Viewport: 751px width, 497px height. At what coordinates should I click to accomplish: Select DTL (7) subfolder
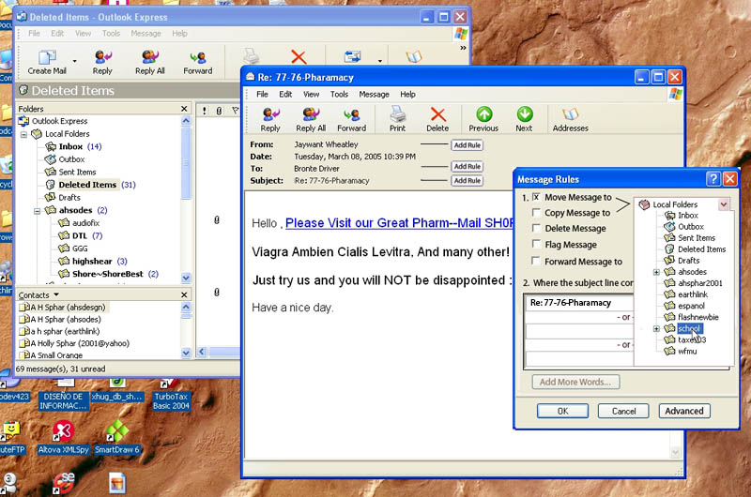pos(81,235)
